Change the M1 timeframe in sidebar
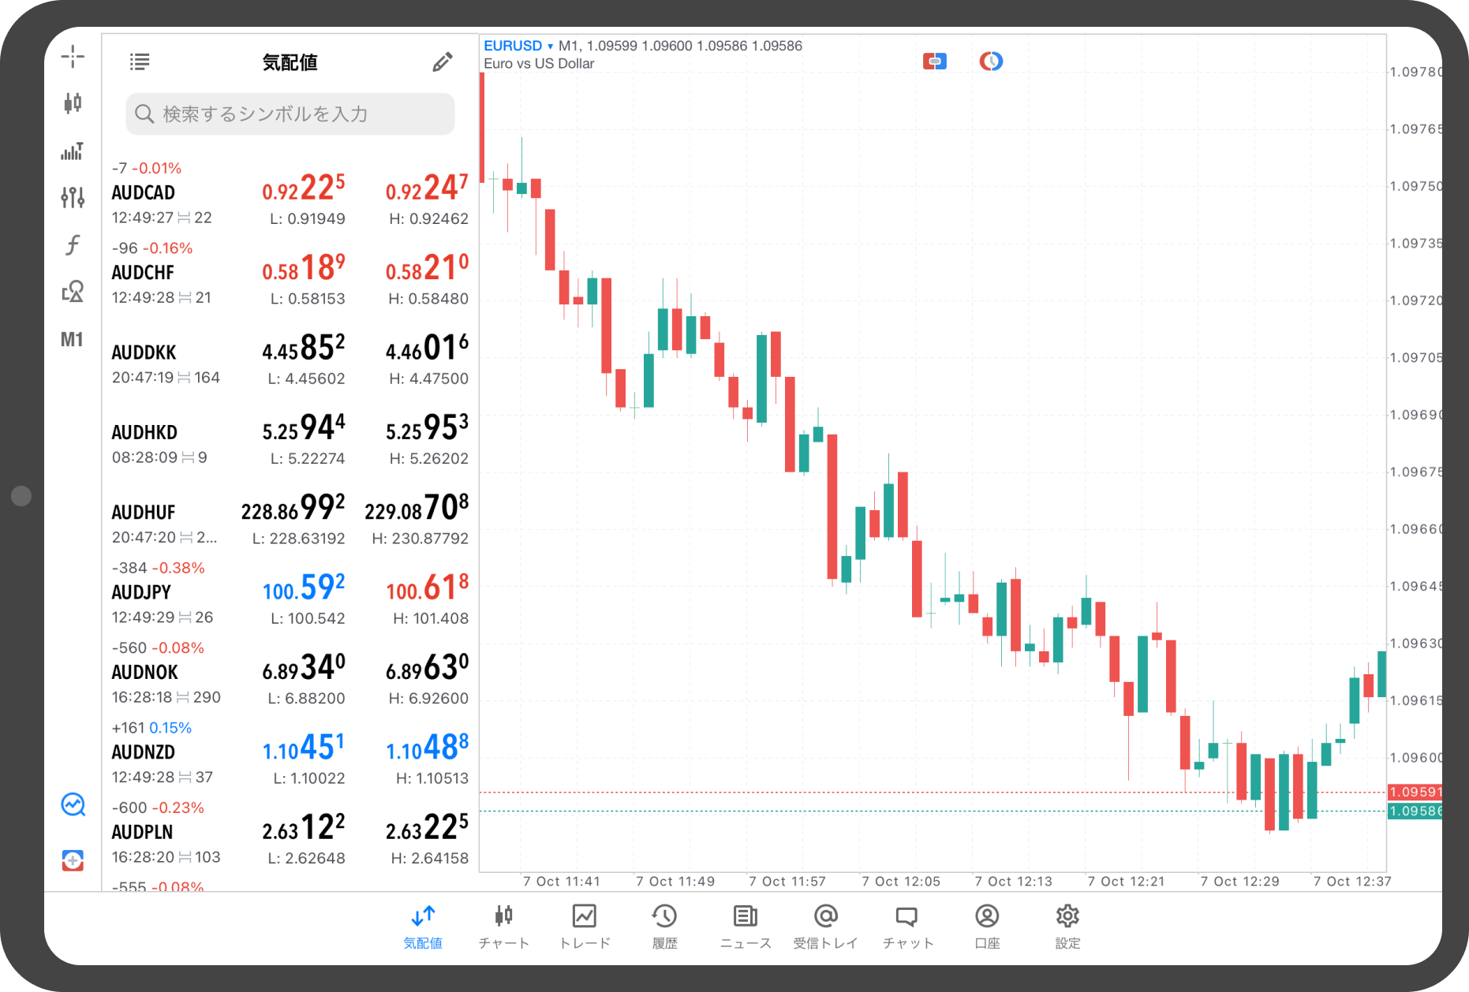The height and width of the screenshot is (992, 1469). [x=72, y=340]
